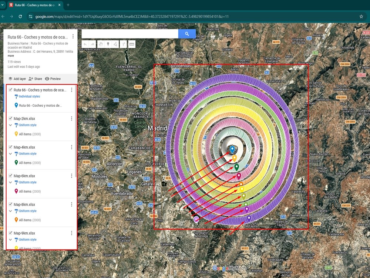Viewport: 370px width, 278px height.
Task: Select the Measure distances ruler tool
Action: click(132, 44)
